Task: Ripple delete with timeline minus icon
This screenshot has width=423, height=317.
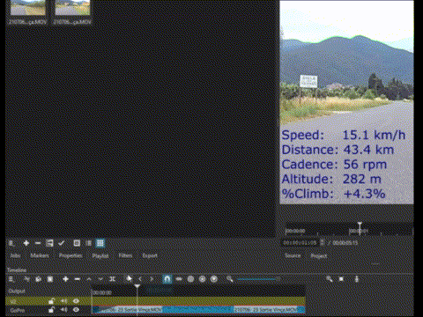Action: [x=77, y=279]
